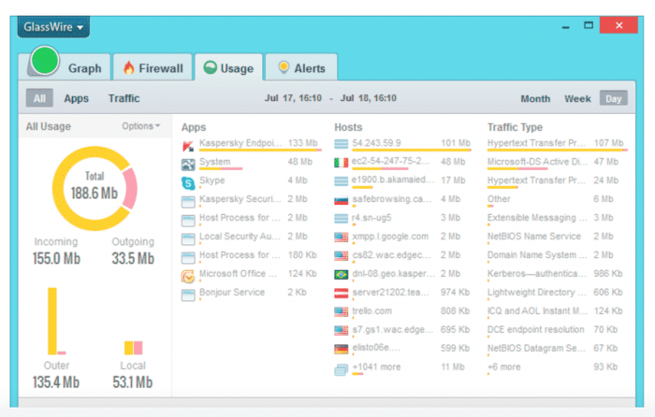Click the Bonjour Service app icon
Screen dimensions: 655x417
pos(188,295)
